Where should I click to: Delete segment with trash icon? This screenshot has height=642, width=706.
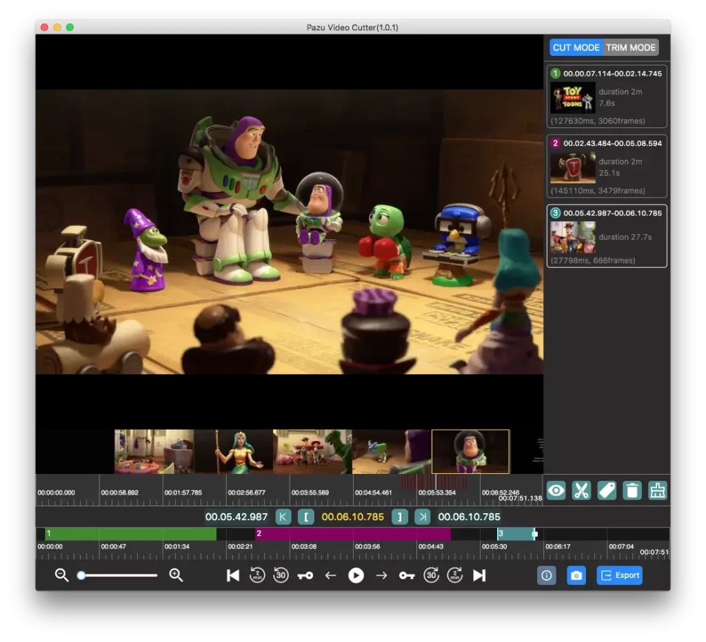coord(632,490)
